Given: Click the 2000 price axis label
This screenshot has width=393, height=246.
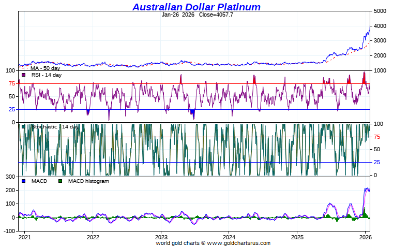Looking at the screenshot, I should tap(380, 55).
